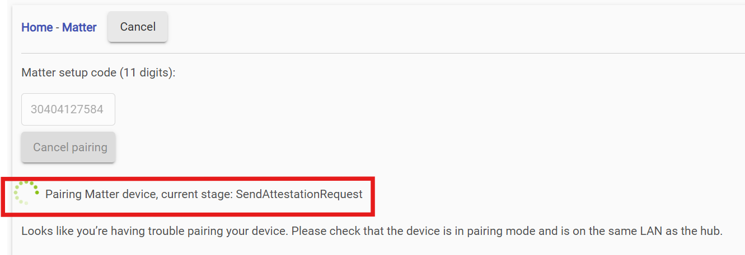Click the horizontal divider below the breadcrumb
Screen dimensions: 745x255
pos(383,54)
